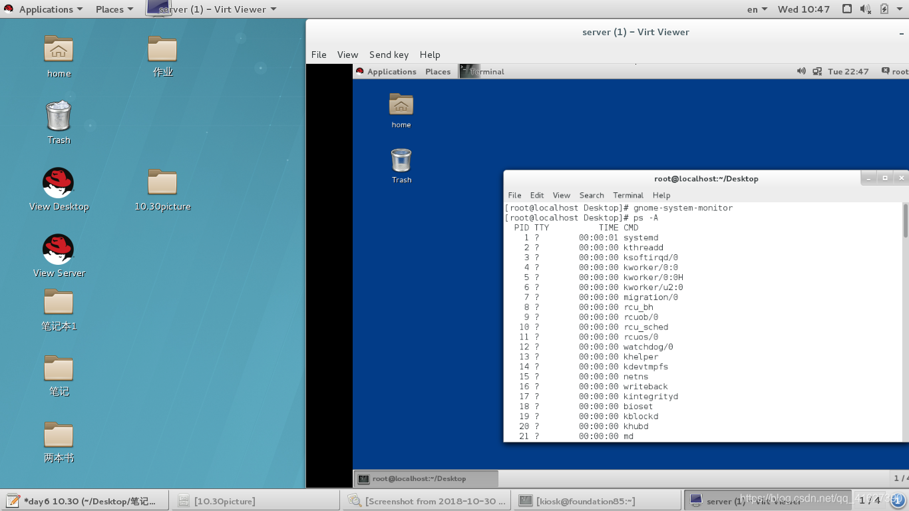The height and width of the screenshot is (511, 909).
Task: Click the kintegrityd process row
Action: (598, 397)
